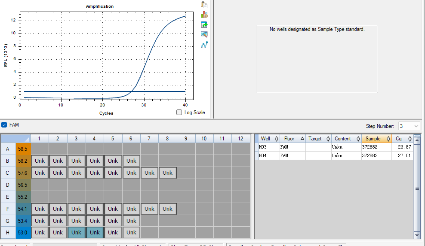Click the blue line-points chart icon
Image resolution: width=425 pixels, height=246 pixels.
[204, 44]
